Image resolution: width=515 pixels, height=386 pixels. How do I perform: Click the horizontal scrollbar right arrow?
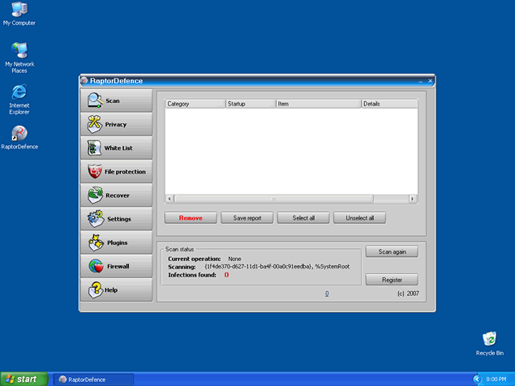point(413,199)
